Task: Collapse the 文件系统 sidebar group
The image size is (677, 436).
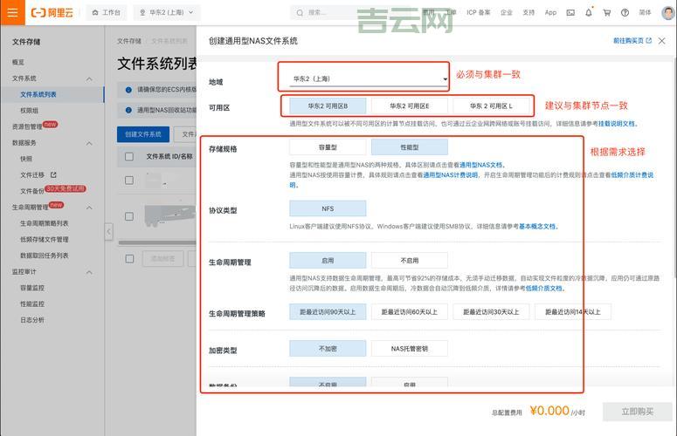Action: coord(89,78)
